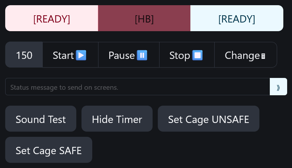Hide the timer on screens

(117, 119)
